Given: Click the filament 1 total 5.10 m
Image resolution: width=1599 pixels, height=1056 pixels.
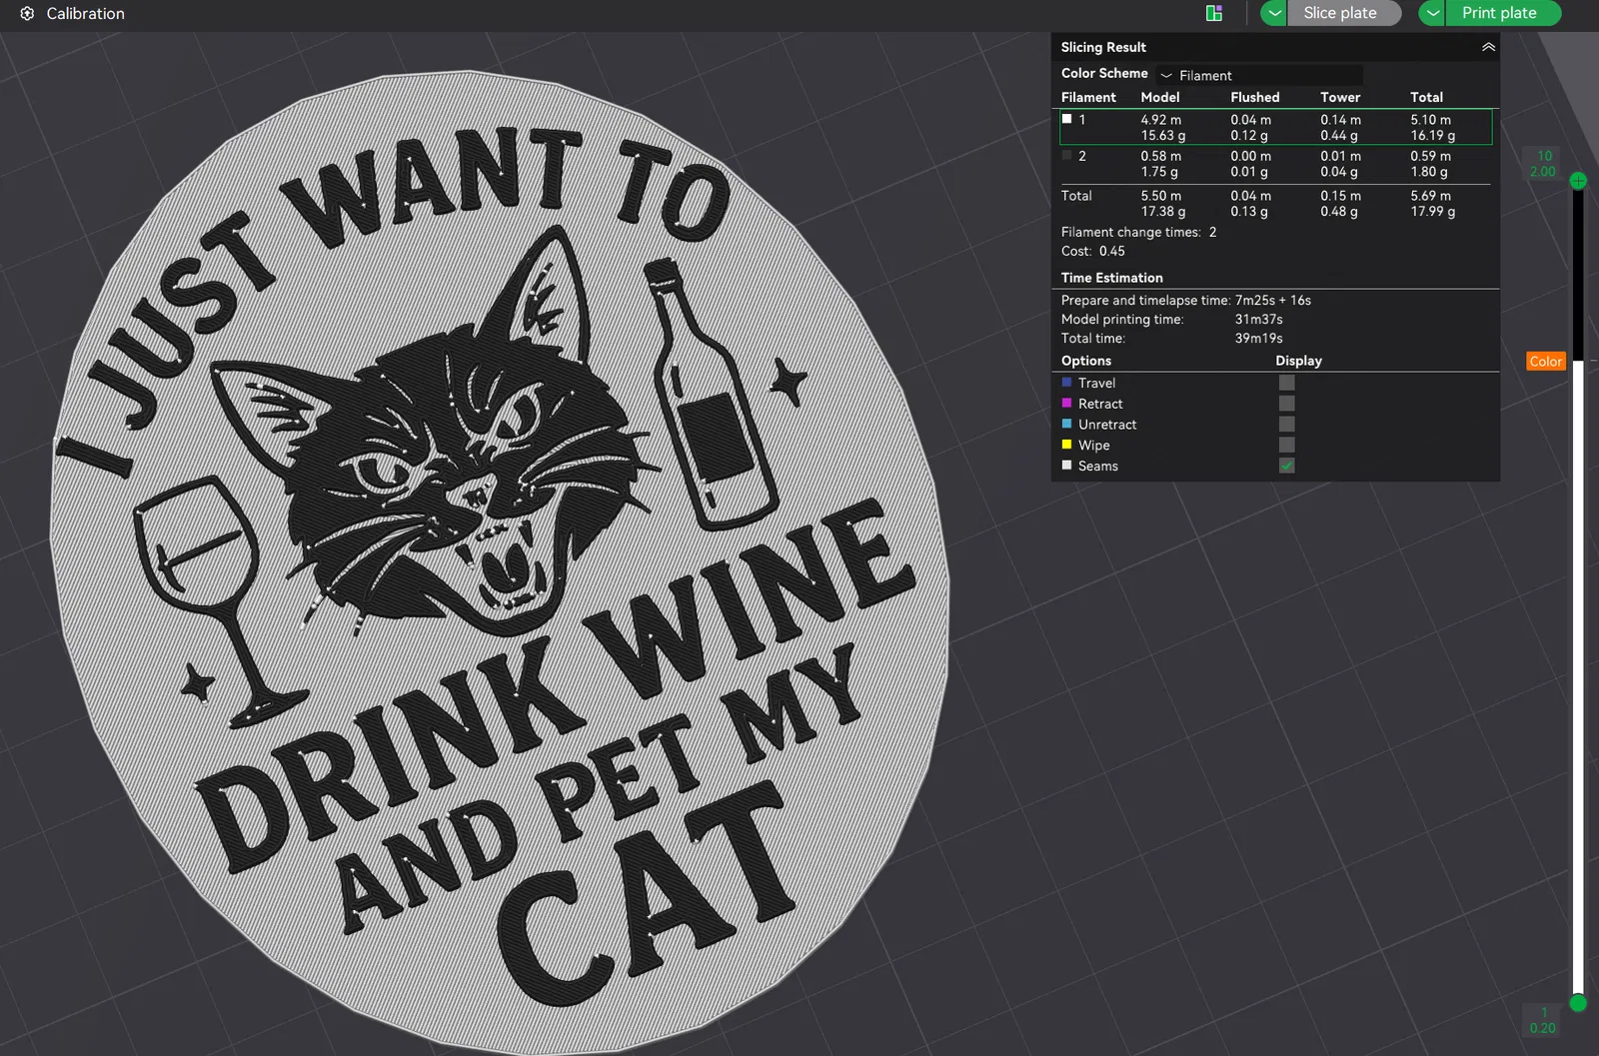Looking at the screenshot, I should 1431,120.
